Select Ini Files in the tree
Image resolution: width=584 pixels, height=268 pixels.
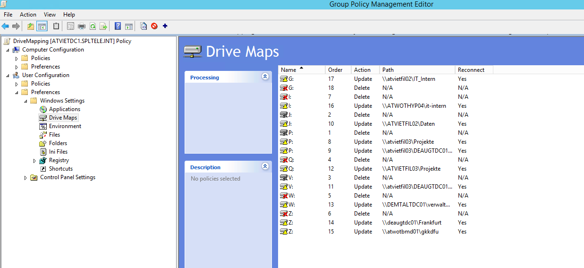point(58,152)
